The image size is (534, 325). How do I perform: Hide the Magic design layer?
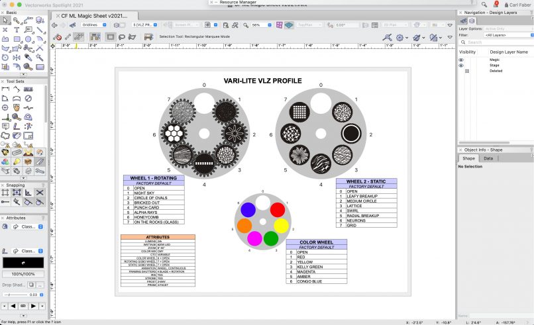461,60
